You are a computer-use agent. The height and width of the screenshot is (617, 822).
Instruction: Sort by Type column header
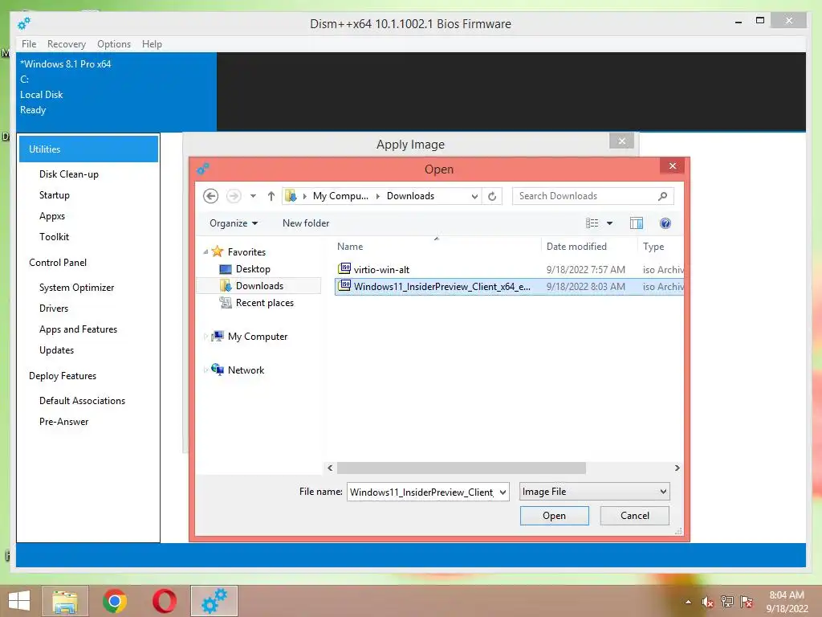pos(653,247)
